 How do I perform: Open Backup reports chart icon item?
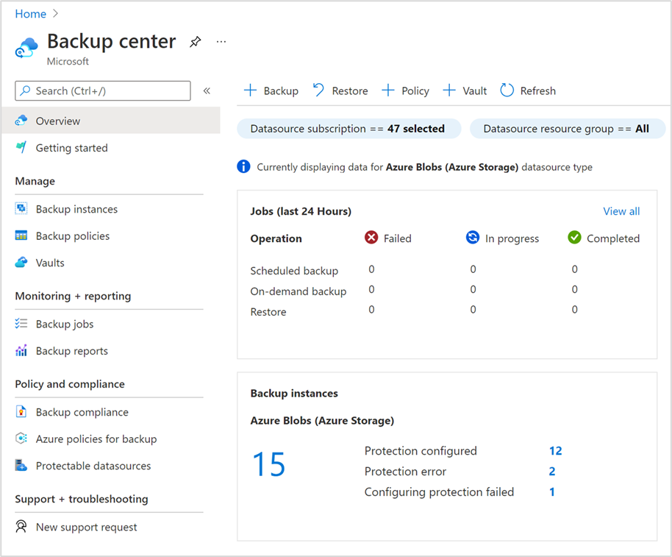pos(21,351)
